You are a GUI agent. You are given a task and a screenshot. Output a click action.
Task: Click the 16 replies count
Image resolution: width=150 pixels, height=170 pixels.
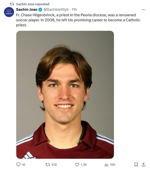coord(23,165)
